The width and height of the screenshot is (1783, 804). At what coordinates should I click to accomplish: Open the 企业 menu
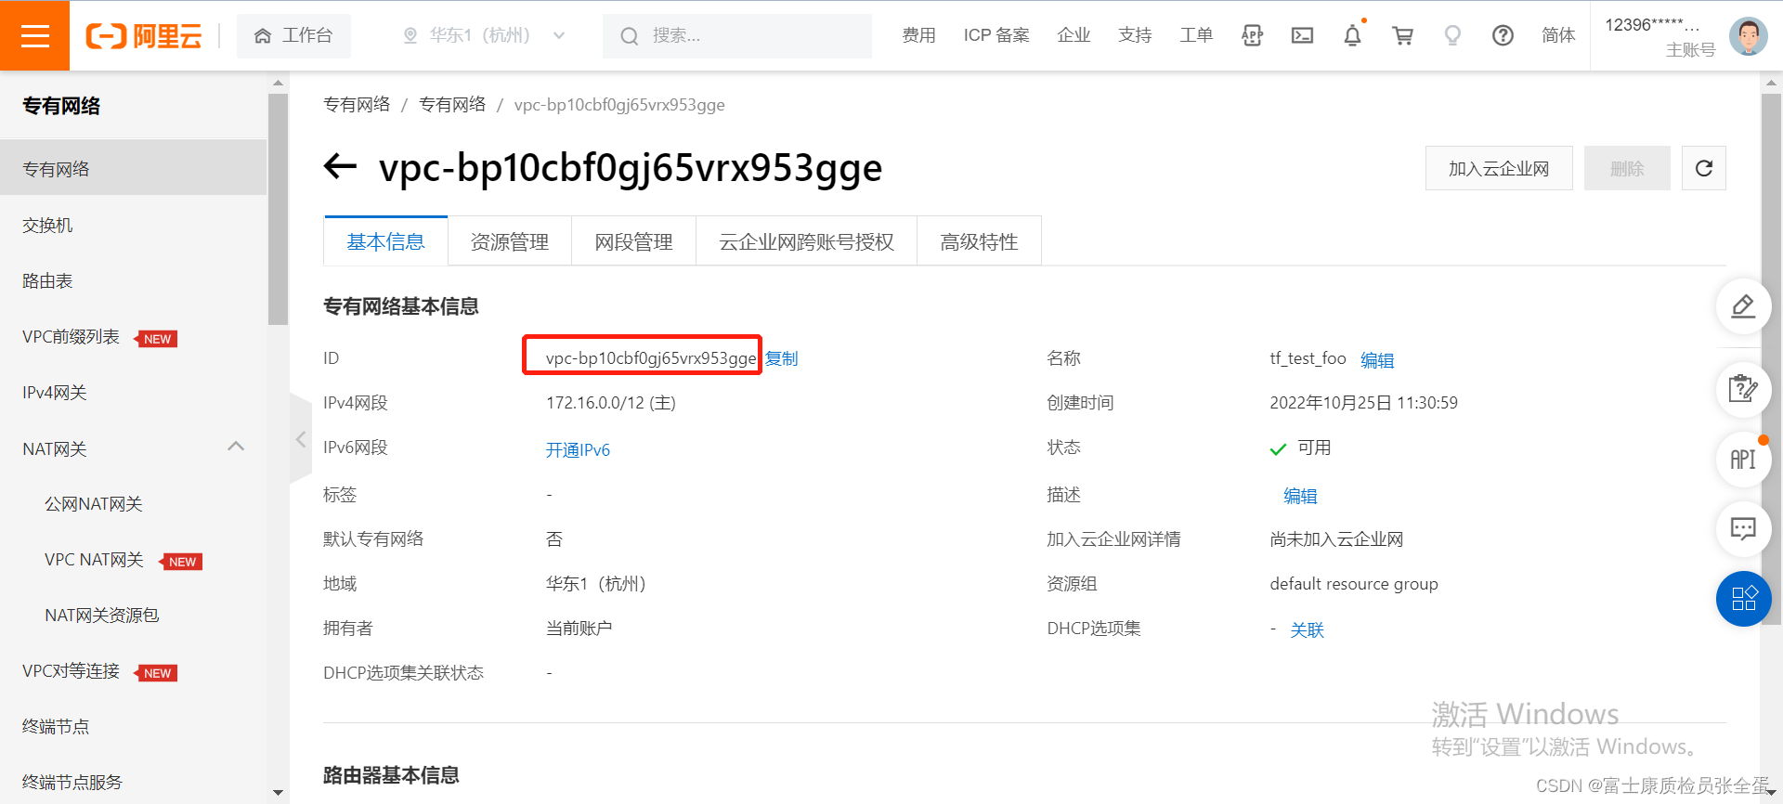coord(1074,35)
